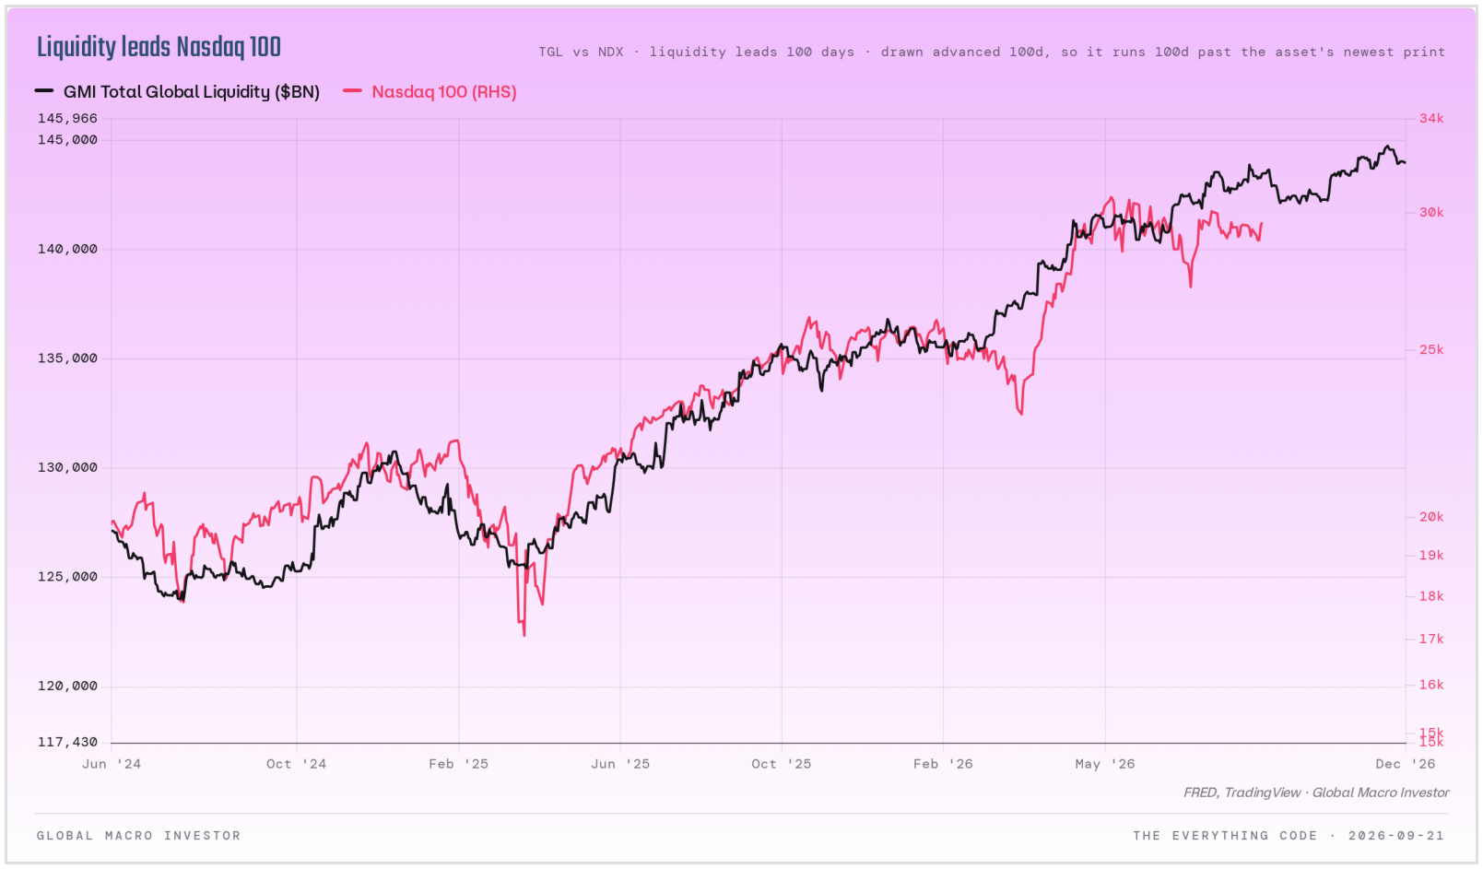The width and height of the screenshot is (1483, 869).
Task: Select right axis value 20k
Action: tap(1431, 517)
